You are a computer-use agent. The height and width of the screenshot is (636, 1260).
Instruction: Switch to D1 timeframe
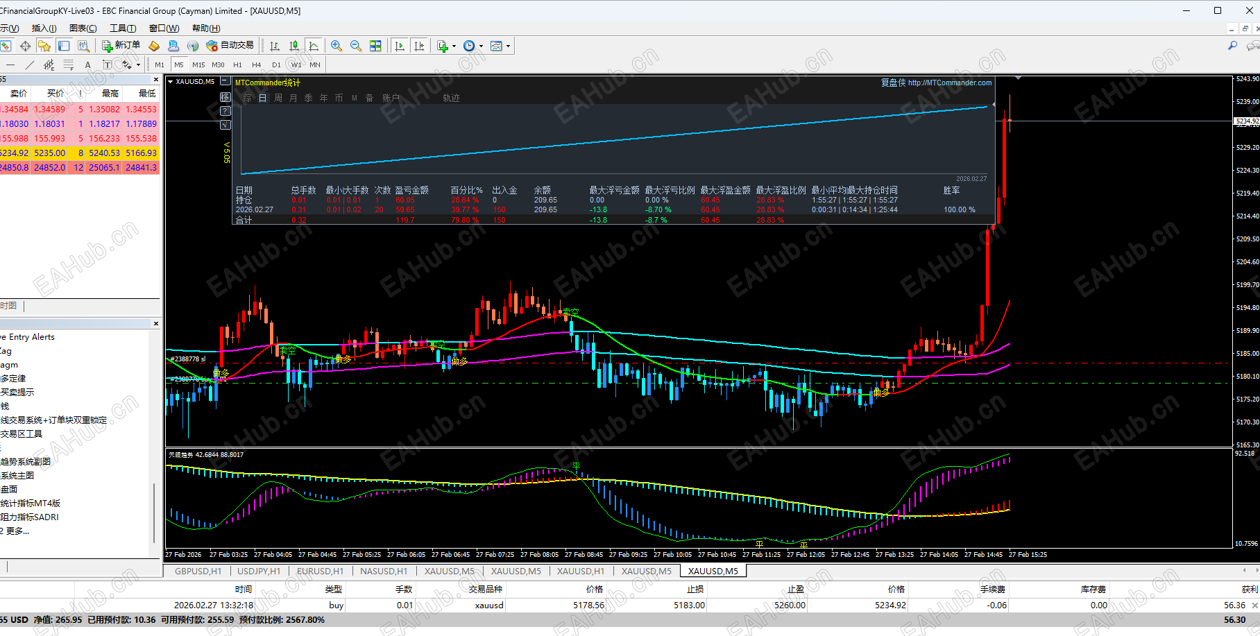pos(276,65)
